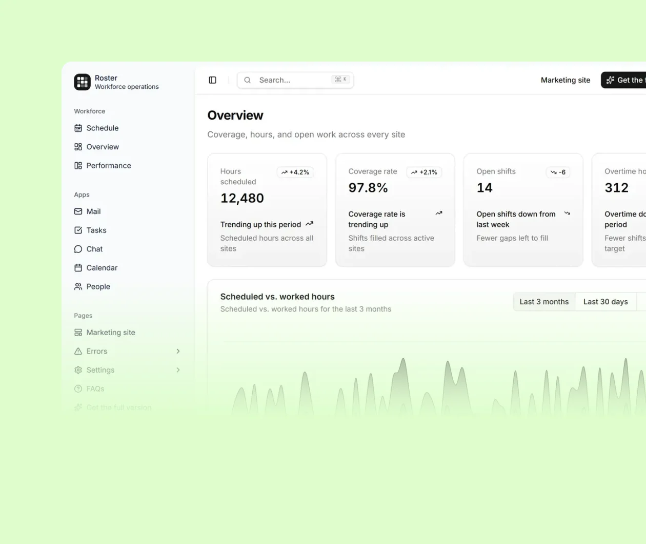646x544 pixels.
Task: Click the down trend arrow beside Open shifts down
Action: 567,213
